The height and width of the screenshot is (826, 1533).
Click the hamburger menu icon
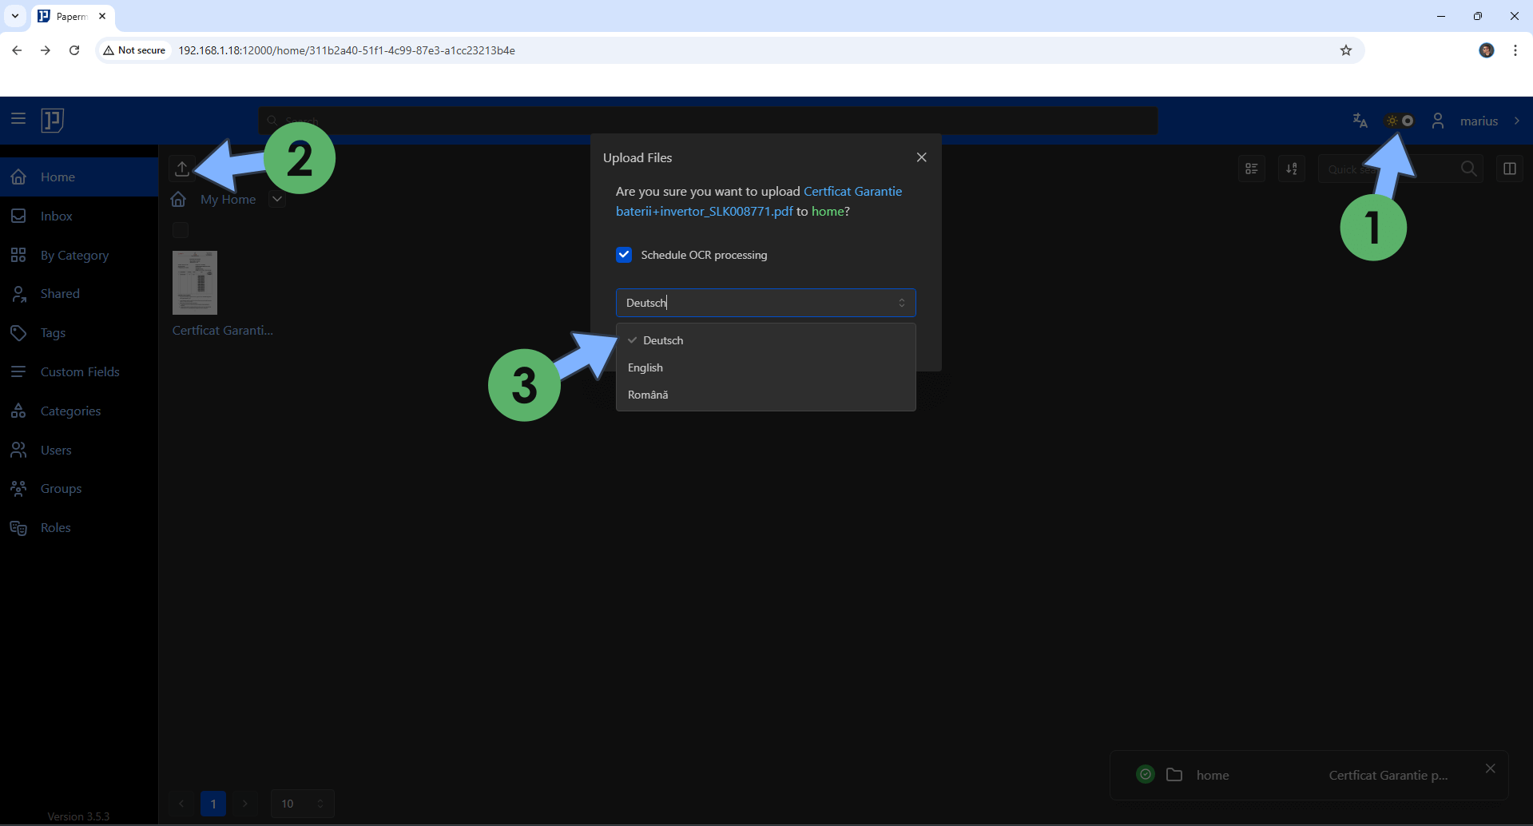tap(18, 119)
